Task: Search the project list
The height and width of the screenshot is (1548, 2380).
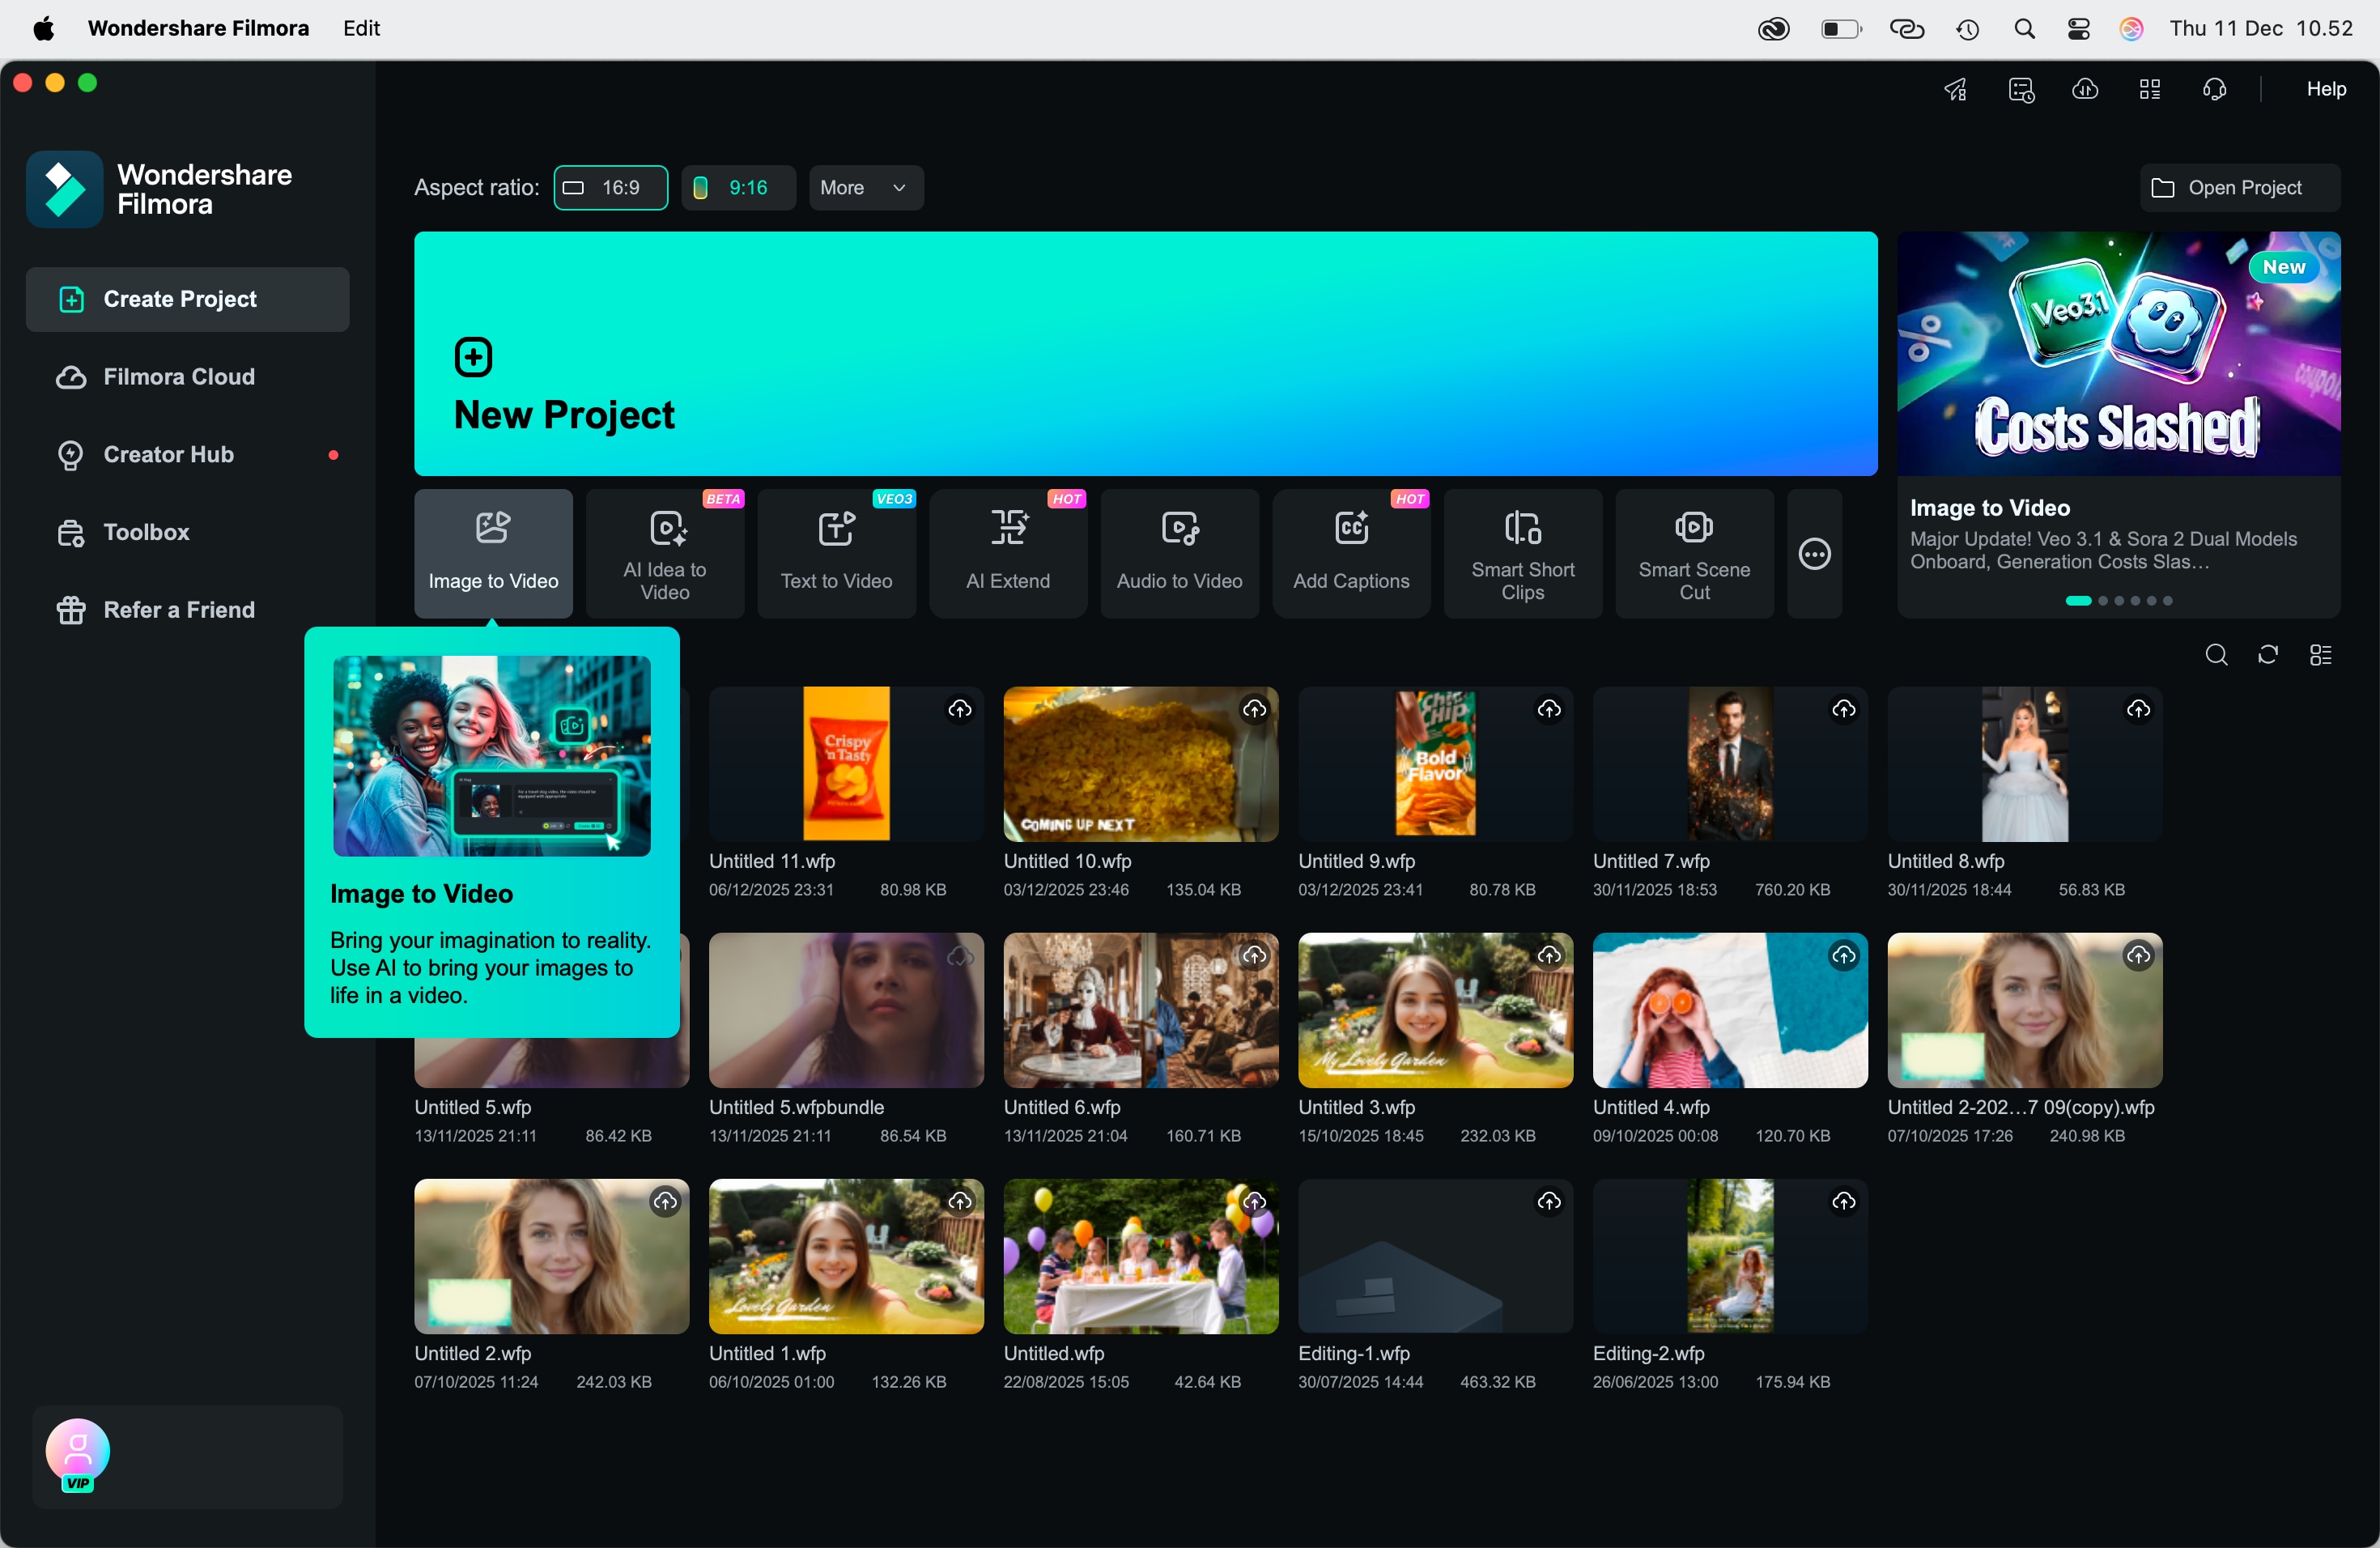Action: pyautogui.click(x=2216, y=654)
